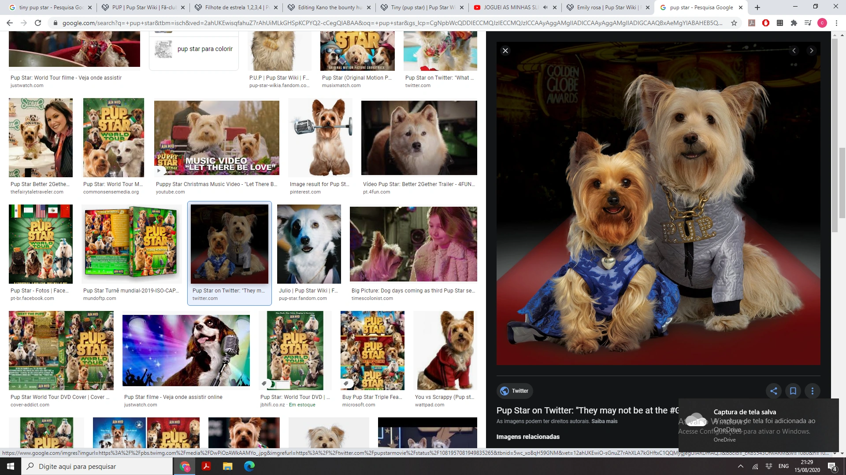Go to previous image in preview
This screenshot has width=846, height=475.
pyautogui.click(x=794, y=51)
